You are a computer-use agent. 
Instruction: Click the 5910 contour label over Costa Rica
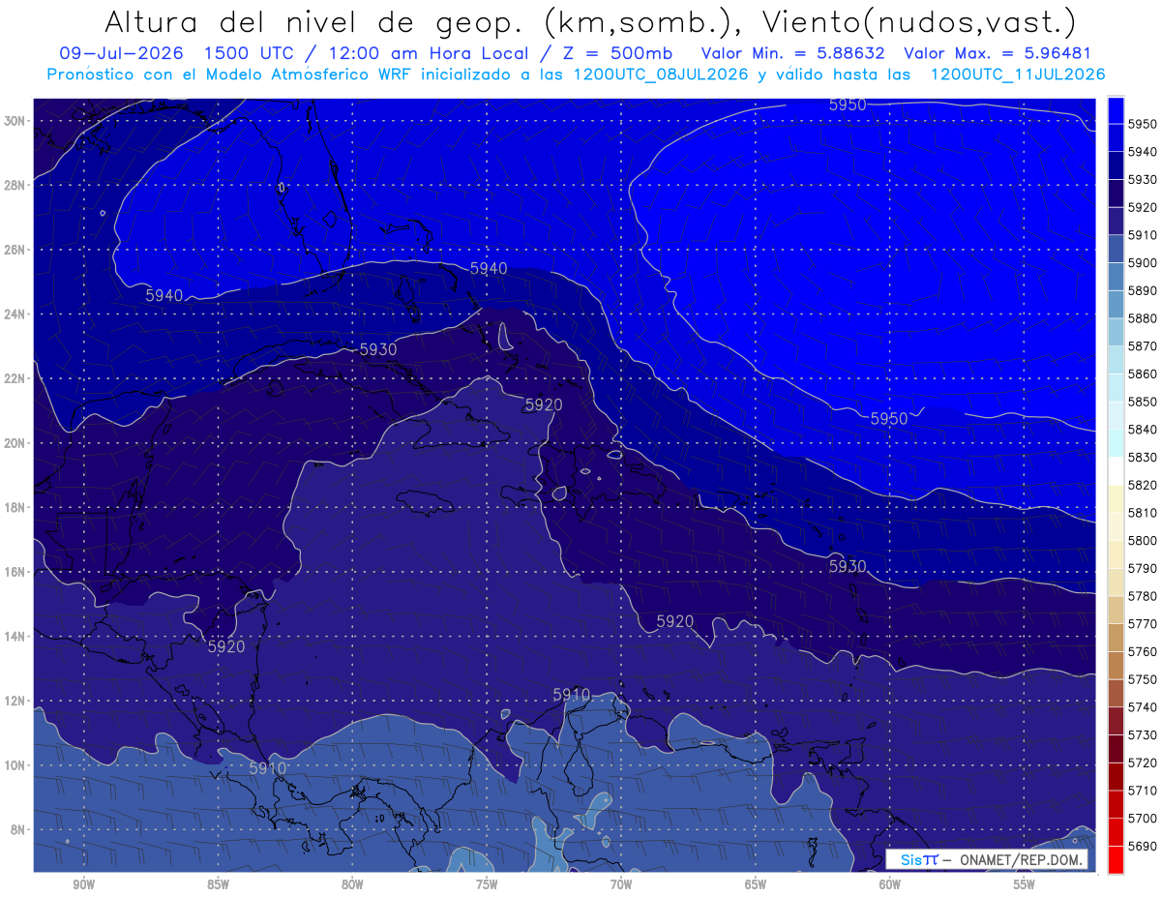(268, 768)
